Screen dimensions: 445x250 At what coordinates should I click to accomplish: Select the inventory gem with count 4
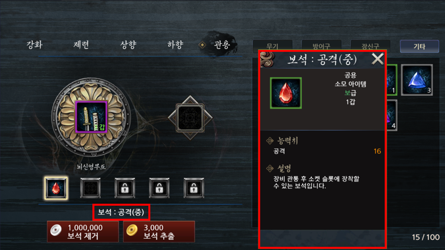[x=392, y=115]
